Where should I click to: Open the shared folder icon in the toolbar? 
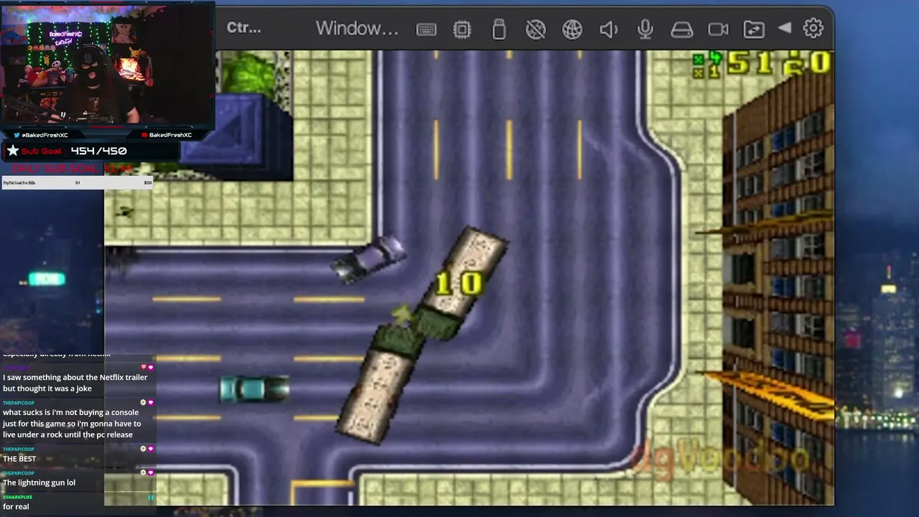click(754, 29)
